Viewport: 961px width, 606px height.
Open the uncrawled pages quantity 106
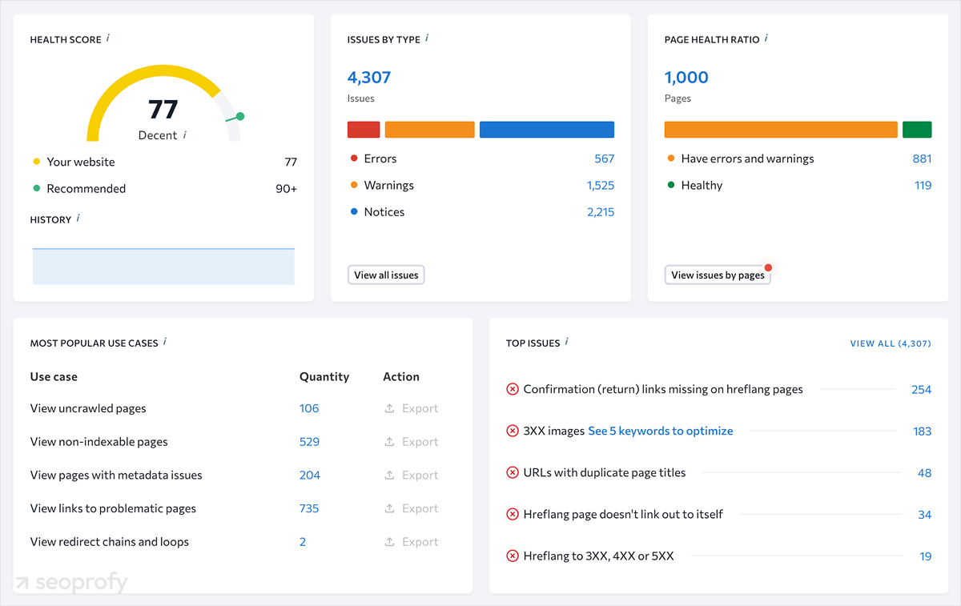309,408
